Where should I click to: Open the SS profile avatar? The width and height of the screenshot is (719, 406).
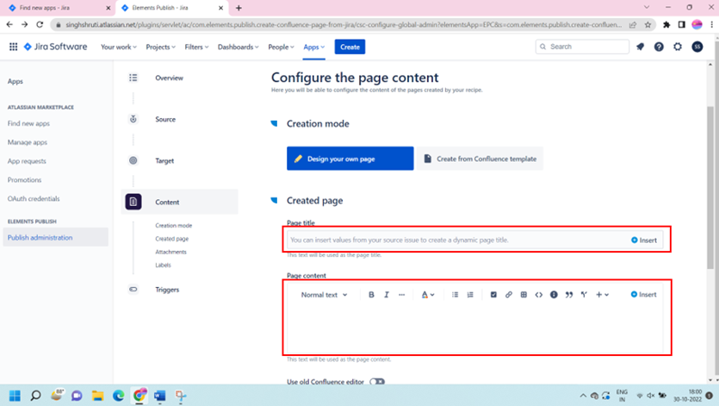(x=697, y=47)
